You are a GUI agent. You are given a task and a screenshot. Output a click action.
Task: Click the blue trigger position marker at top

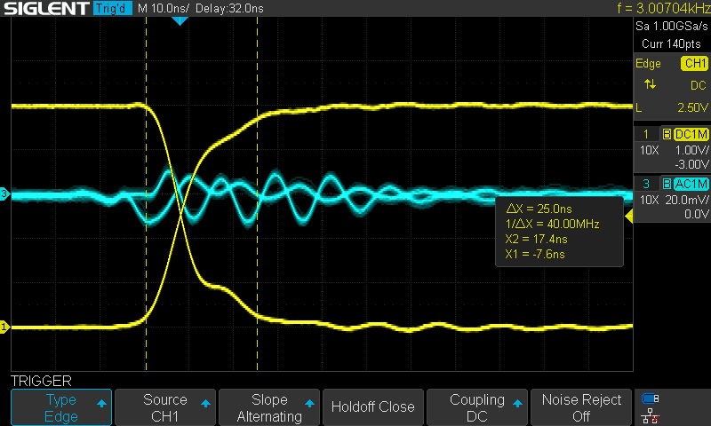pyautogui.click(x=179, y=20)
